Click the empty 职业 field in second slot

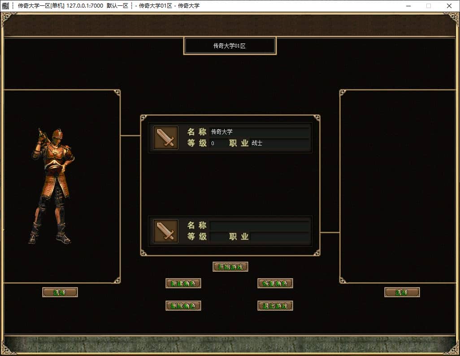[x=280, y=236]
